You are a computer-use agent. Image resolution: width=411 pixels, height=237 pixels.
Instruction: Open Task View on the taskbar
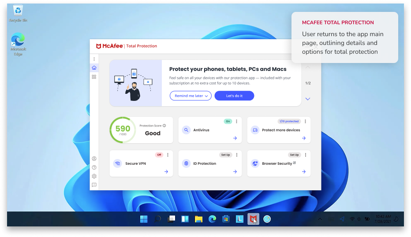(x=172, y=219)
